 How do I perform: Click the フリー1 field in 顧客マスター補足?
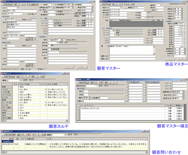(180, 83)
